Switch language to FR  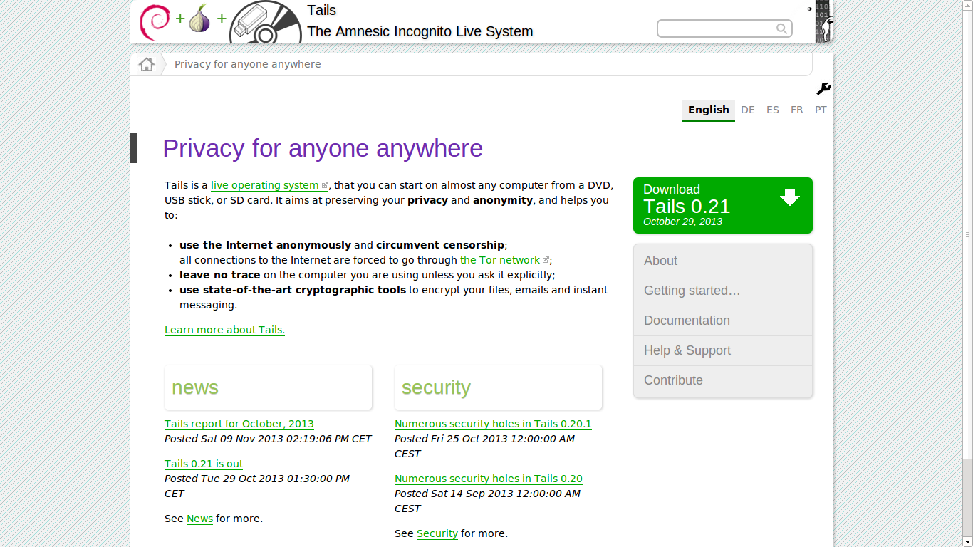[796, 110]
